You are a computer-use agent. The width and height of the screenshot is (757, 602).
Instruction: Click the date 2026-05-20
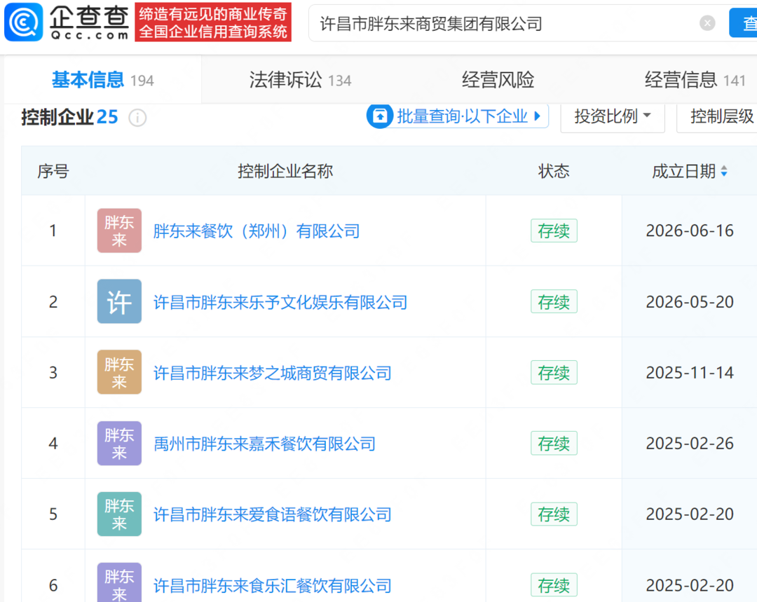point(690,302)
